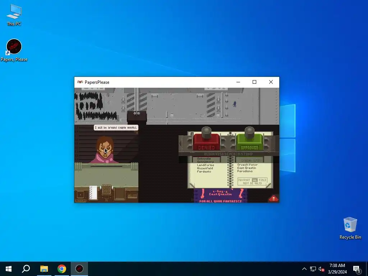Minimize the PapersPlease window
The width and height of the screenshot is (368, 276).
pos(238,82)
